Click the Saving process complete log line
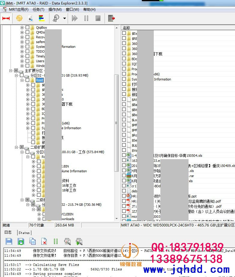 pos(57,274)
